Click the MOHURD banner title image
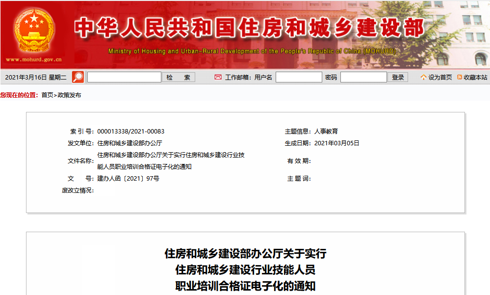 245,29
